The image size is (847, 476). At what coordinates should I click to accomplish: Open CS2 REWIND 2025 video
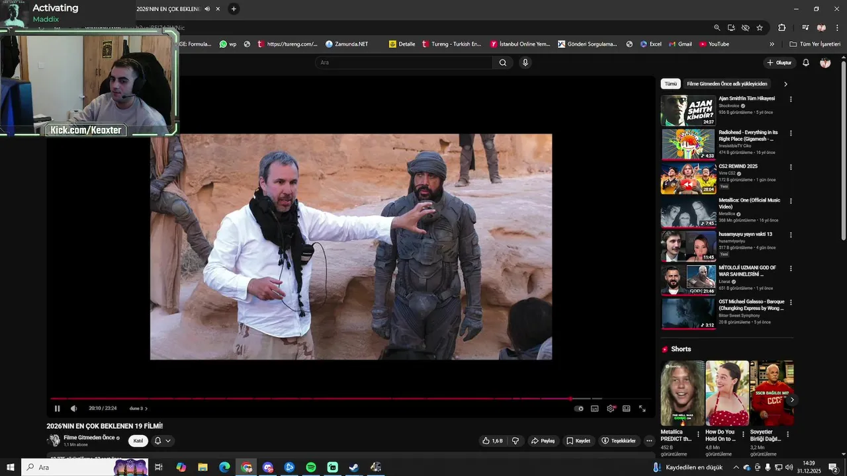(x=688, y=178)
